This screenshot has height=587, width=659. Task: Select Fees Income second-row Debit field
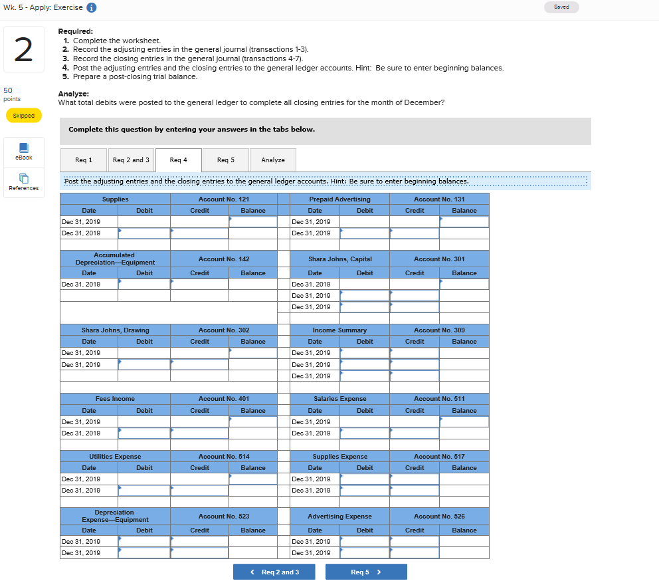tap(144, 433)
